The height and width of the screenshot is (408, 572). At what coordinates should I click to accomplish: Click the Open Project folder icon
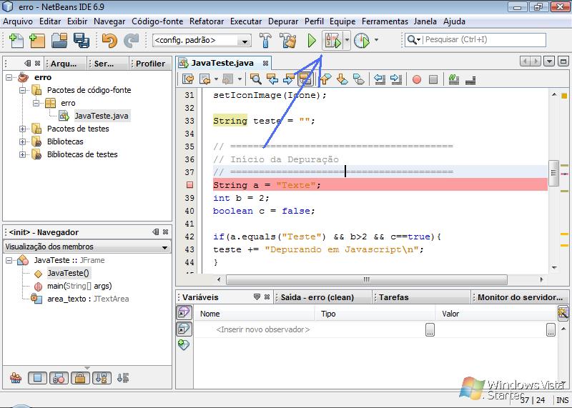[59, 40]
